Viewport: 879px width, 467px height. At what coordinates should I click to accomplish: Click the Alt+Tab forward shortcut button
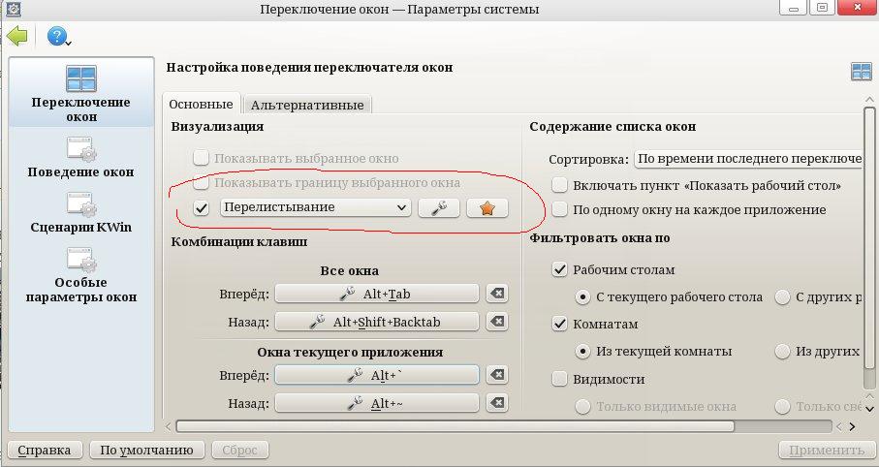pyautogui.click(x=377, y=294)
